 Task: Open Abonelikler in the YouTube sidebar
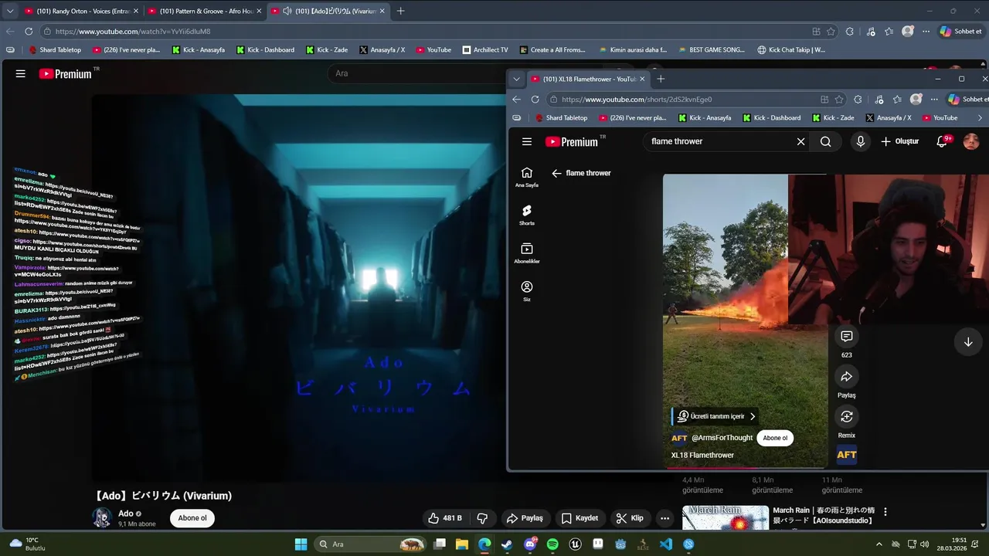click(527, 253)
